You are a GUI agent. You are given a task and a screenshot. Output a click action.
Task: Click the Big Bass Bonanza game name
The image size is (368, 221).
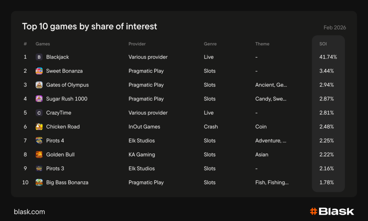click(x=67, y=183)
